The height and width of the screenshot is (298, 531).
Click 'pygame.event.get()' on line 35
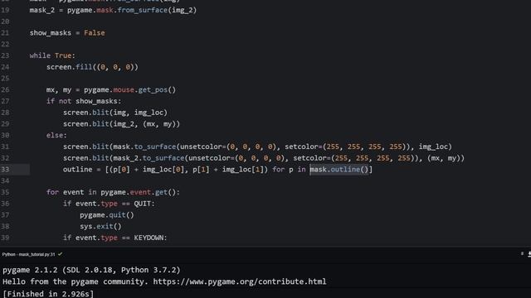(139, 192)
